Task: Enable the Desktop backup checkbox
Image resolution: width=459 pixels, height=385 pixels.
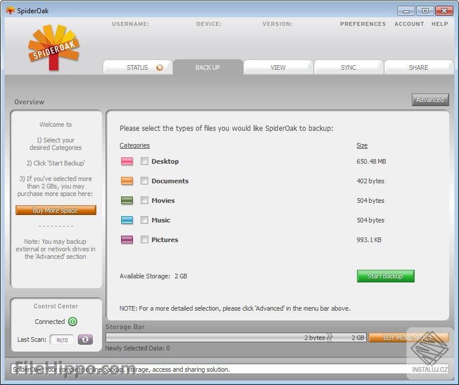Action: tap(144, 161)
